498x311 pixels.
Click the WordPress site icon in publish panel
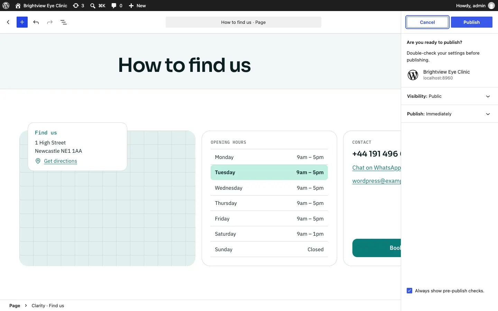point(413,75)
